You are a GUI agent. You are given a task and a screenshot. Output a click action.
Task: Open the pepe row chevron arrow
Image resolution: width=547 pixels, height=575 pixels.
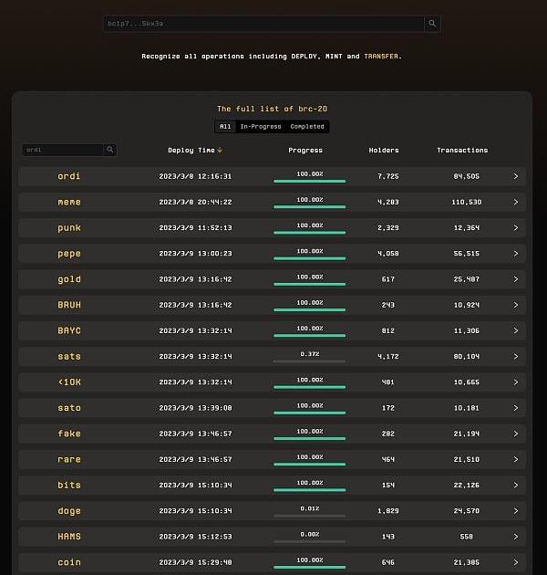[515, 254]
